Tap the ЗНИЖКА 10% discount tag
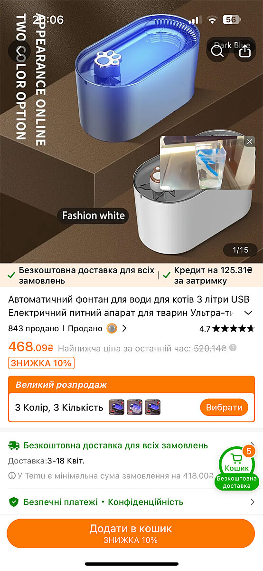 [x=41, y=363]
